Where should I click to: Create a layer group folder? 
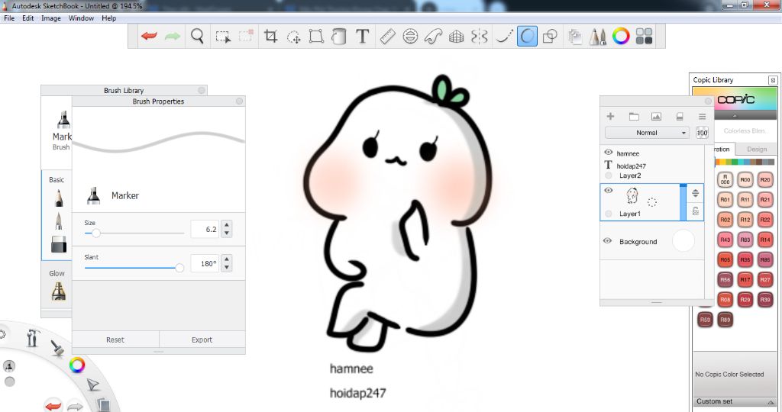[x=634, y=116]
